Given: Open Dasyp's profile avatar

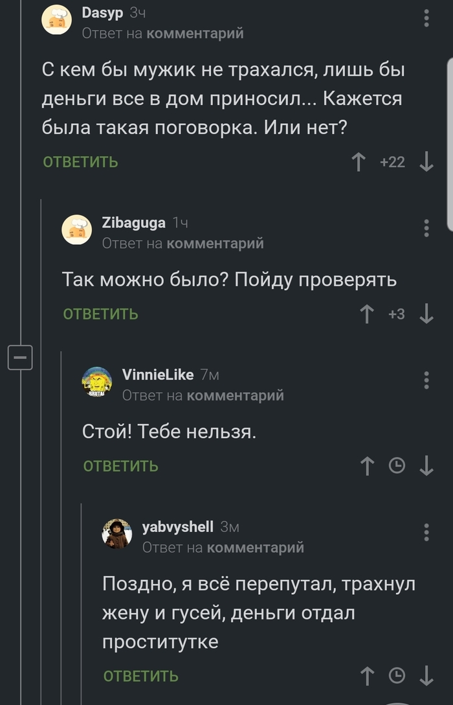Looking at the screenshot, I should pos(56,21).
